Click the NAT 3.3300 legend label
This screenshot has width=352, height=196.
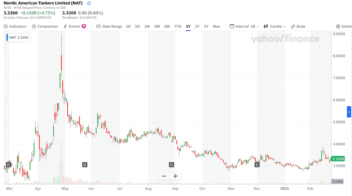18,37
